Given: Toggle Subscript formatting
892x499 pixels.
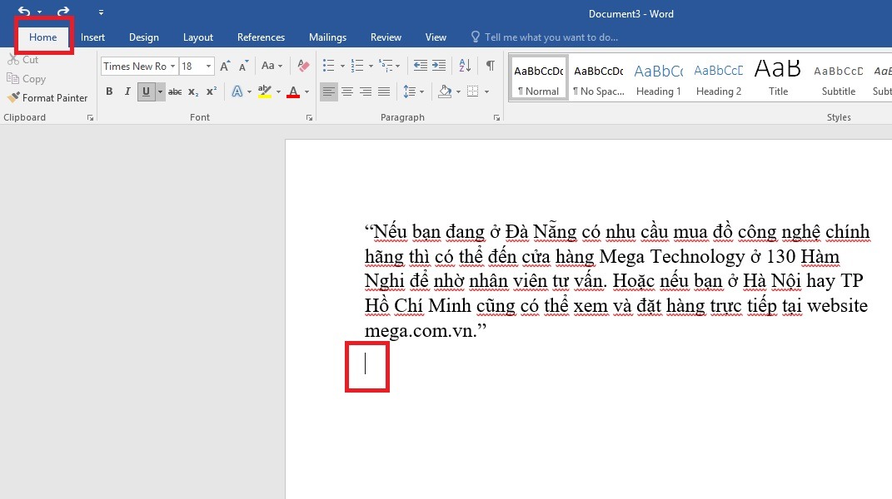Looking at the screenshot, I should tap(193, 91).
